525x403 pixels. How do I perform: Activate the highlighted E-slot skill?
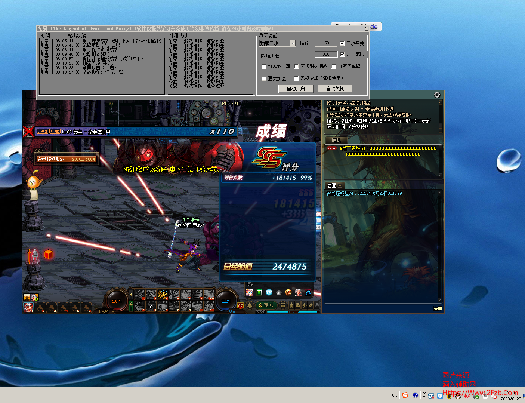[x=163, y=295]
